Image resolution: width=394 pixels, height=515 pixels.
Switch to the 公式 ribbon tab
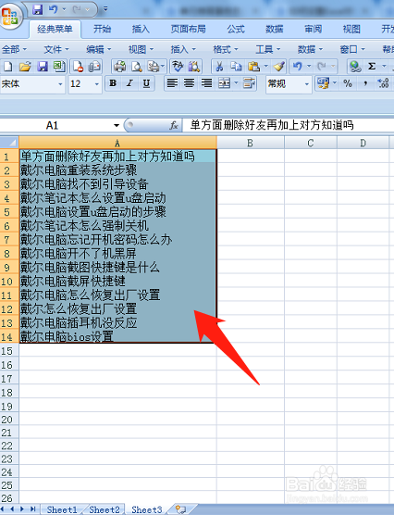(236, 30)
